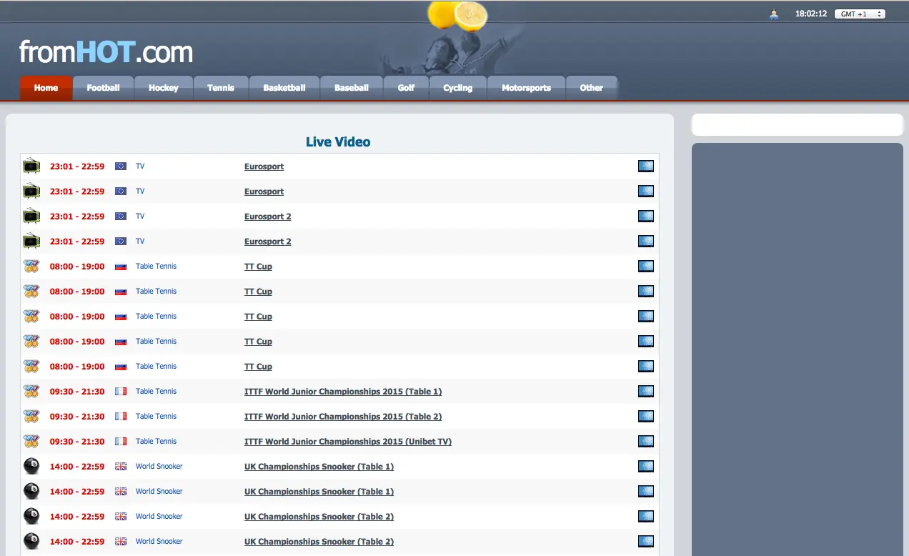Click the medal sport icon in ITTF (Table 1) row

tap(31, 392)
